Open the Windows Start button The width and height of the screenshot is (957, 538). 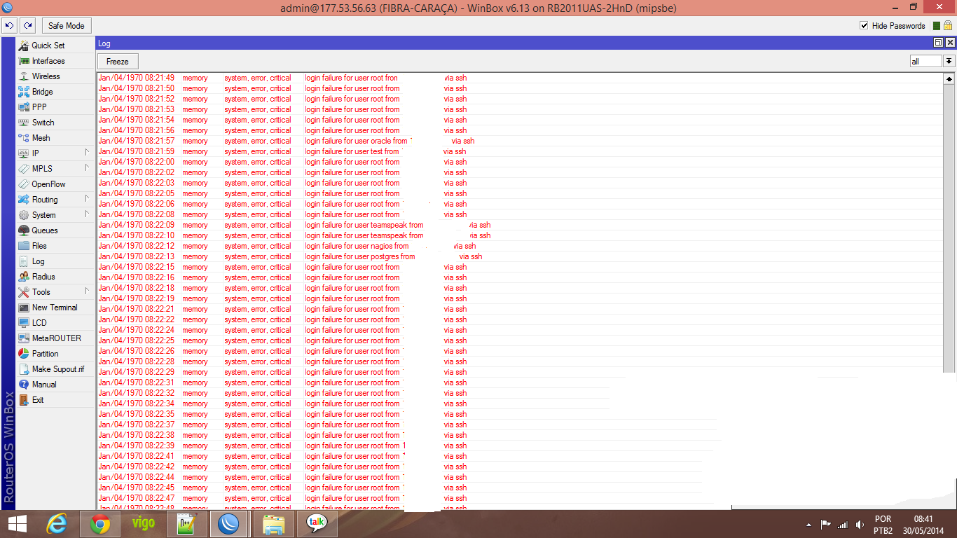[x=17, y=524]
